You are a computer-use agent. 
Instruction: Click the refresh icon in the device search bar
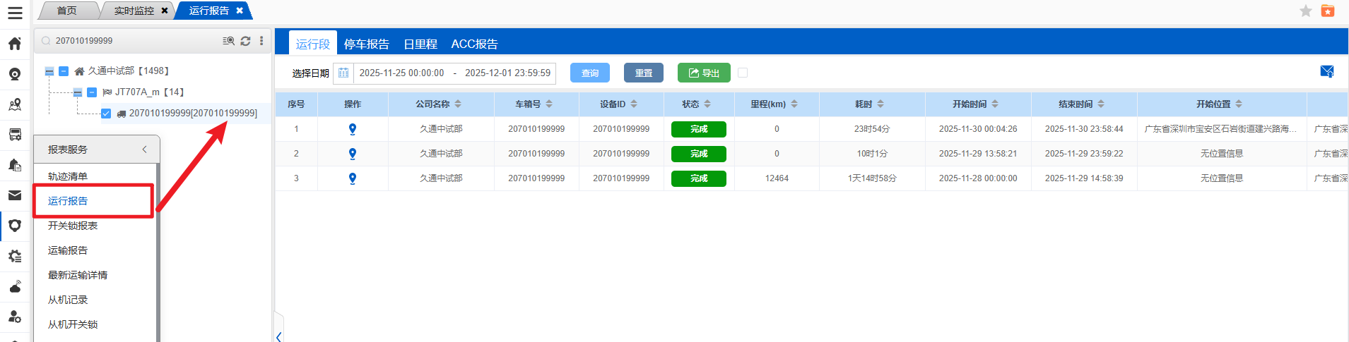click(x=245, y=41)
